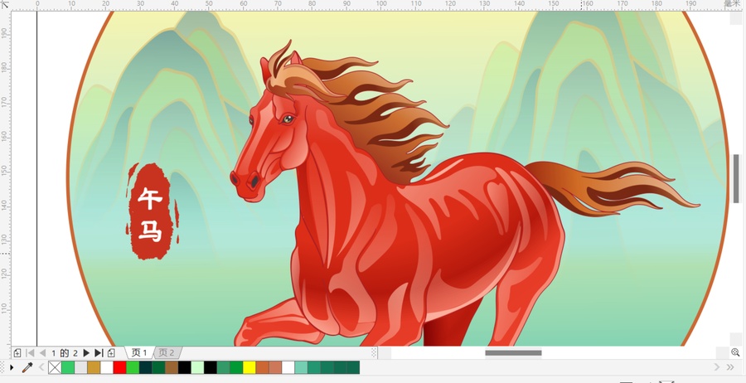
Task: Apply the no-color X swatch
Action: pos(55,367)
